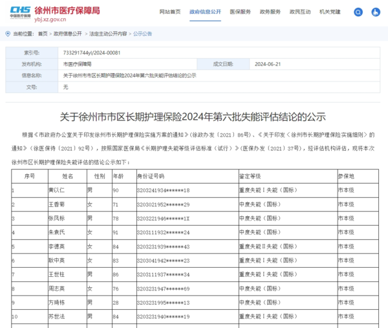Image resolution: width=388 pixels, height=328 pixels.
Task: Click the 参保地 column header
Action: 346,176
